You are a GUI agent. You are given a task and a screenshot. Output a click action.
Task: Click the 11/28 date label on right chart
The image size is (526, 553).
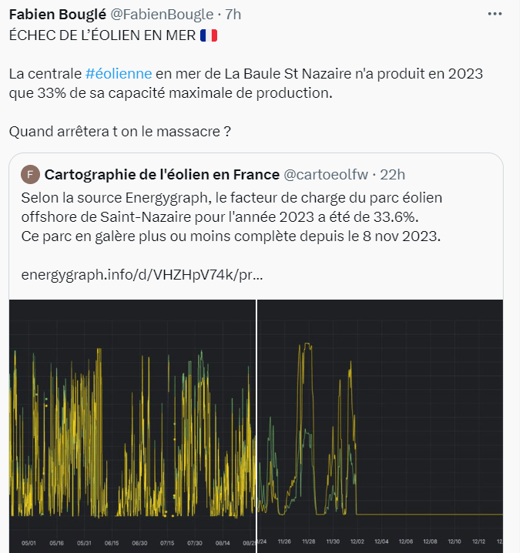309,542
